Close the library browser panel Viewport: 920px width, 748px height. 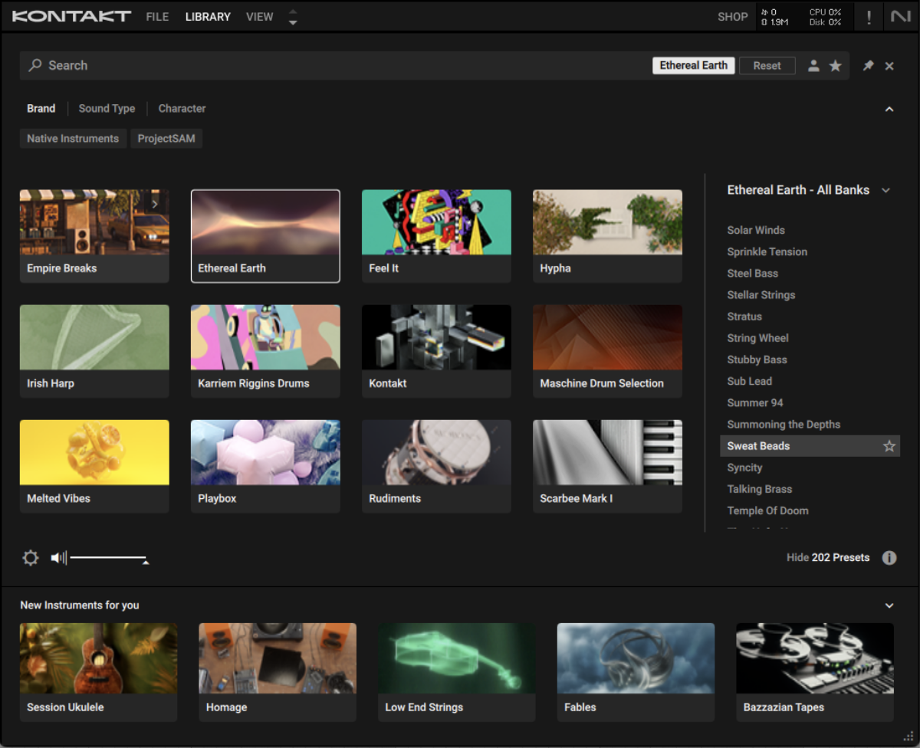pyautogui.click(x=889, y=66)
